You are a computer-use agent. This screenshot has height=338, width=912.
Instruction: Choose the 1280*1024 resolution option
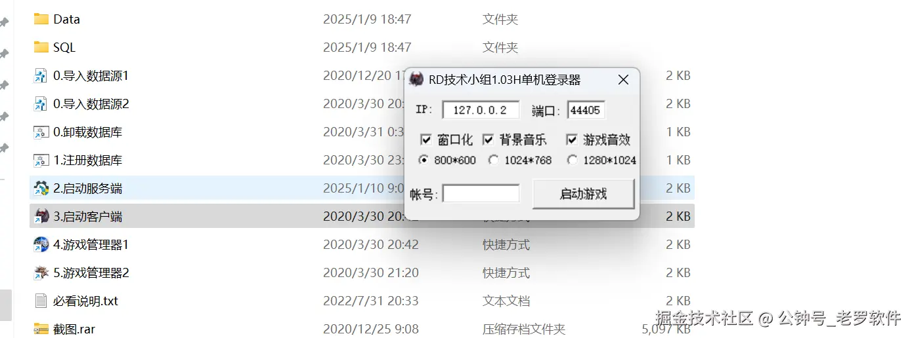pyautogui.click(x=573, y=160)
